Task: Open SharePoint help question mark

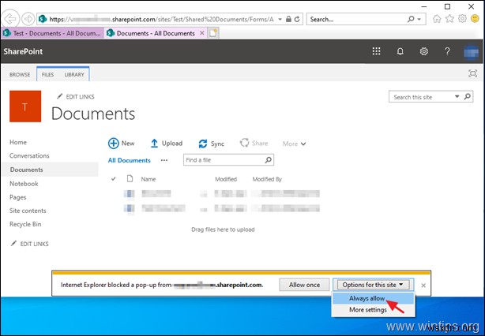Action: (x=447, y=51)
